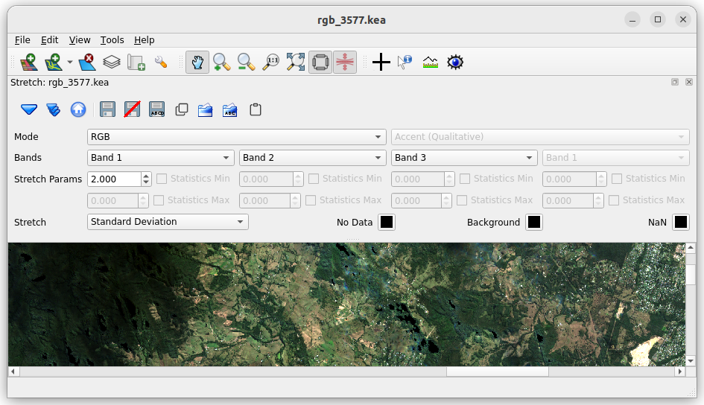Toggle the first Statistics Max checkbox
Image resolution: width=704 pixels, height=405 pixels.
tap(159, 200)
